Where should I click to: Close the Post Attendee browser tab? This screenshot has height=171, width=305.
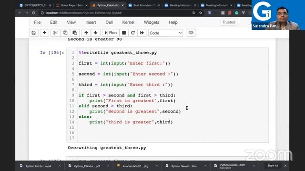tap(159, 5)
